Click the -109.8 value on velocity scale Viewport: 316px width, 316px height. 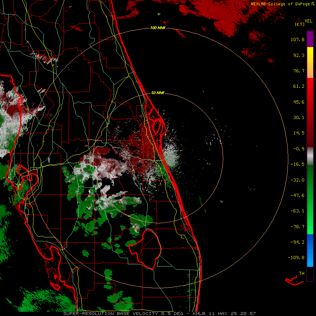pyautogui.click(x=296, y=258)
